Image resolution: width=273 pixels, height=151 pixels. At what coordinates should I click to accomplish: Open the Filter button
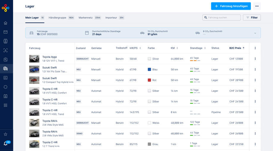pyautogui.click(x=252, y=17)
